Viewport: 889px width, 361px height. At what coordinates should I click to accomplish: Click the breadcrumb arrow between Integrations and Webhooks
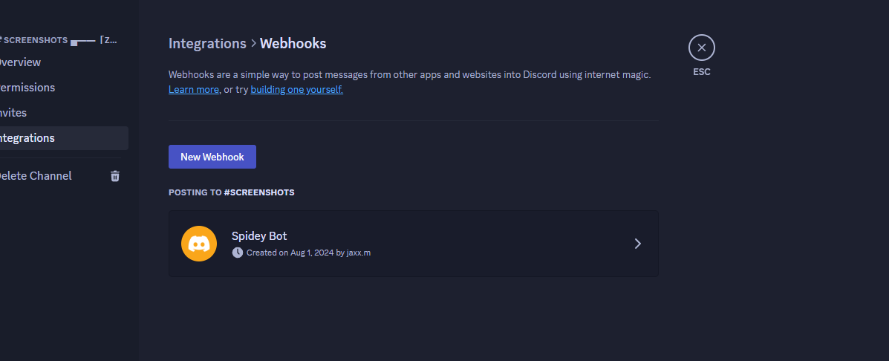tap(253, 44)
